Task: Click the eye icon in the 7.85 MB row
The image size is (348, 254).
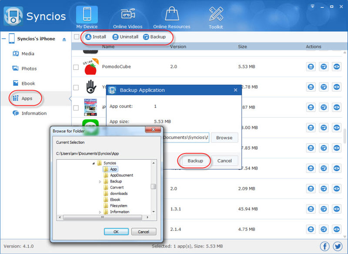Action: tap(337, 148)
